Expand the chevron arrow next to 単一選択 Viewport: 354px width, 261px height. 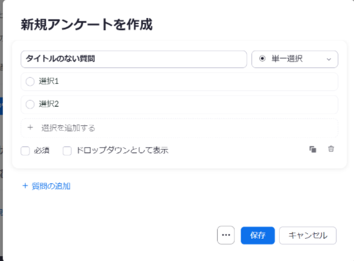(329, 59)
